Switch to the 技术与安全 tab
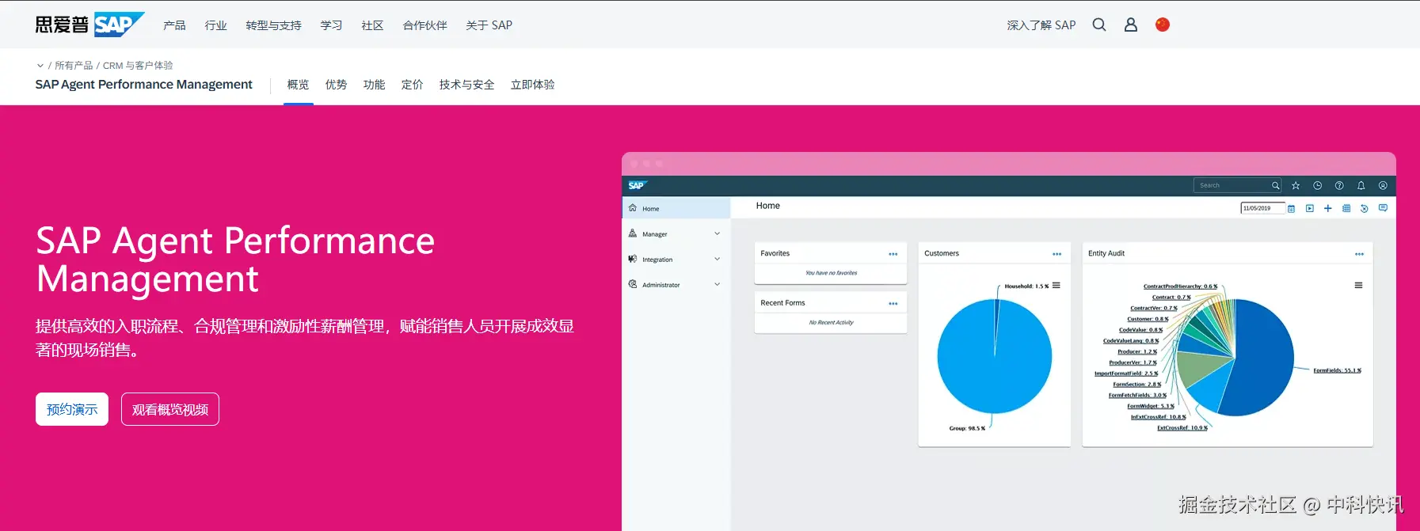This screenshot has width=1420, height=531. 466,85
